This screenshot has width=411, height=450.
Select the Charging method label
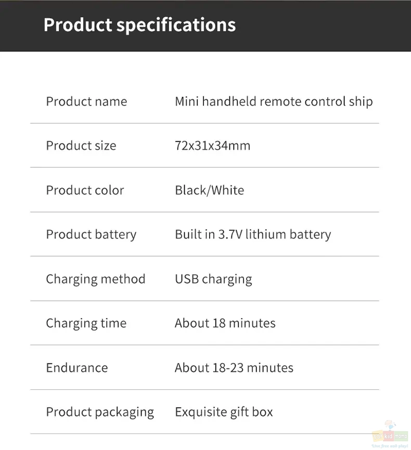[96, 279]
